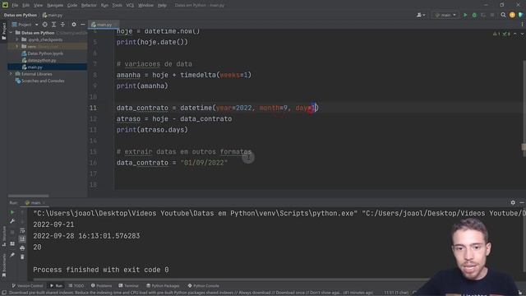Viewport: 526px width, 296px height.
Task: Toggle tool window quick access in status bar
Action: click(x=3, y=293)
